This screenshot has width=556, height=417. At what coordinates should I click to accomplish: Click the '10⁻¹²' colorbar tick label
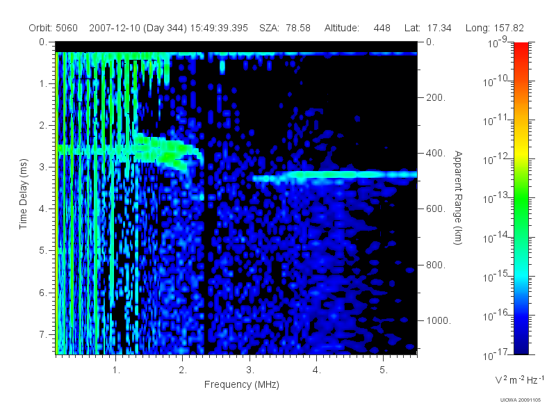coord(497,160)
